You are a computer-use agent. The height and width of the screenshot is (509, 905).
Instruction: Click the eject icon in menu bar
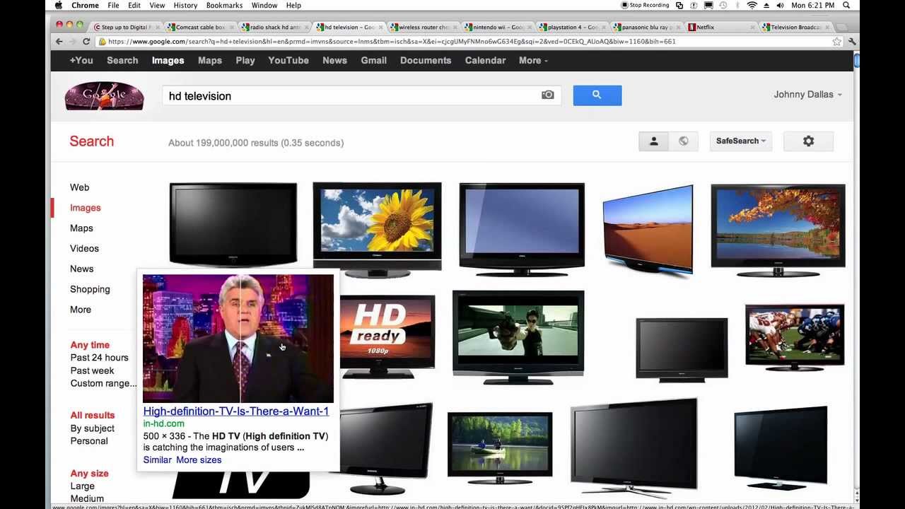click(x=766, y=5)
